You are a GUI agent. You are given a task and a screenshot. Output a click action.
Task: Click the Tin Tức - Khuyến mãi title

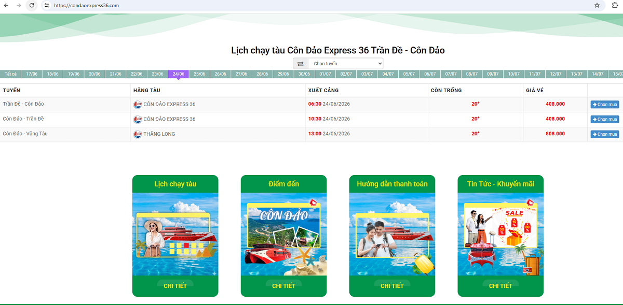[x=500, y=184]
